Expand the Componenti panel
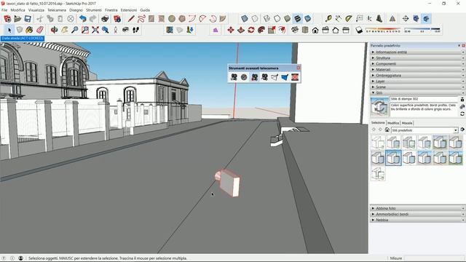The image size is (466, 262). [417, 63]
